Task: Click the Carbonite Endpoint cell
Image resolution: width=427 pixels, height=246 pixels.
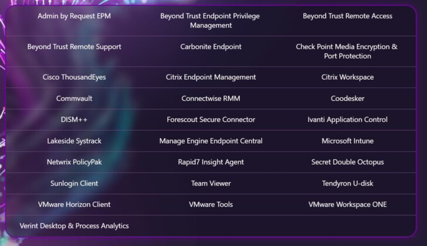Action: (x=211, y=46)
